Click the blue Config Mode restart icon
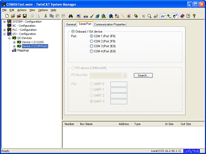Image resolution: width=206 pixels, height=154 pixels. pyautogui.click(x=111, y=16)
